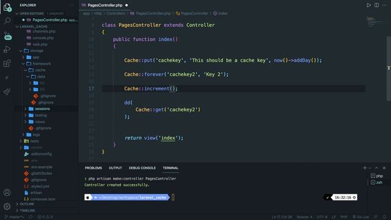Switch to the OUTPUT panel tab
The image size is (391, 220).
click(x=115, y=168)
